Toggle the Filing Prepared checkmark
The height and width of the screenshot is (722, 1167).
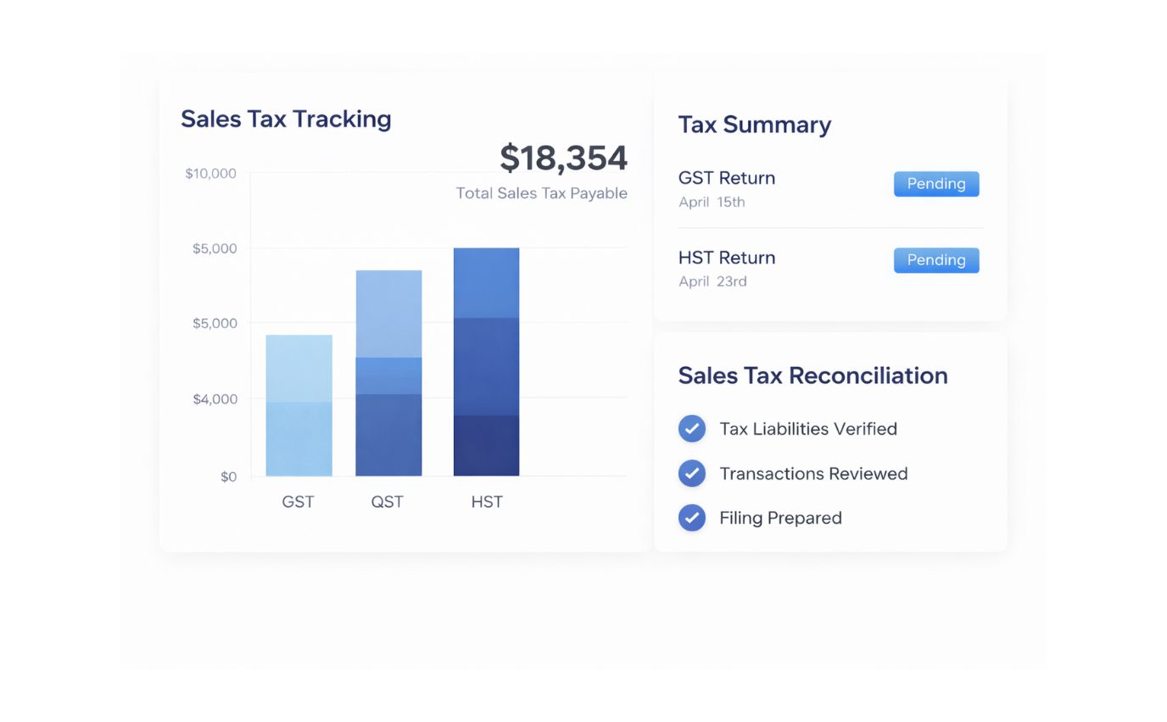pos(692,517)
